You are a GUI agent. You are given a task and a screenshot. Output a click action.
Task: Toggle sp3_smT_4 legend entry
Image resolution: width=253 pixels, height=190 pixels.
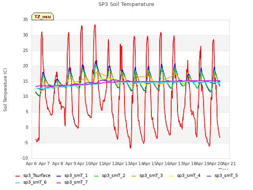[x=185, y=176]
